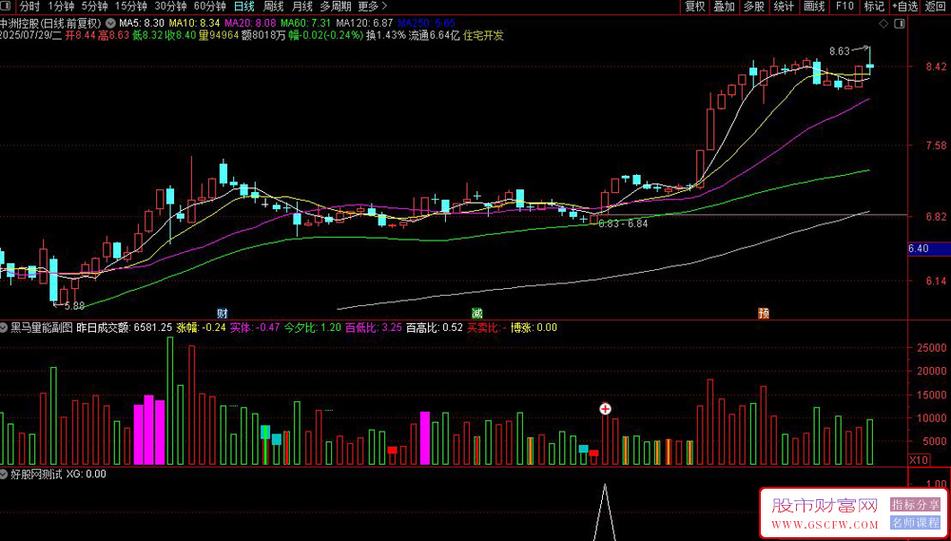951x541 pixels.
Task: Click the 多股 multi-stock button
Action: click(754, 7)
